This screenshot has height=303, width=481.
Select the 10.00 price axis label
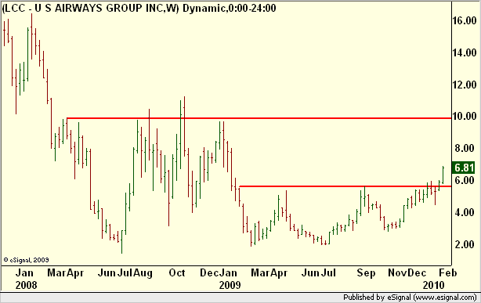(x=465, y=116)
